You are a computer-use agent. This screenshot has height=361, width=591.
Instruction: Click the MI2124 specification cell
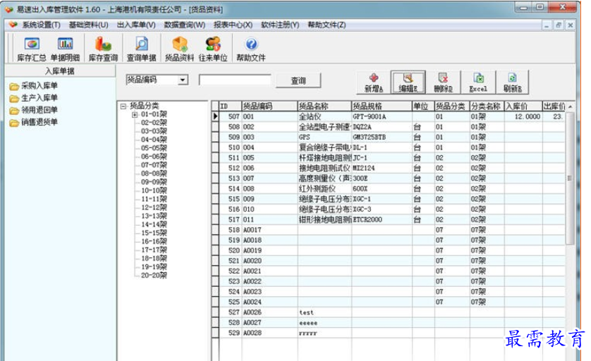[382, 168]
